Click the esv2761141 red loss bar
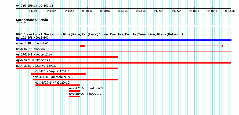This screenshot has height=115, width=239. click(67, 57)
